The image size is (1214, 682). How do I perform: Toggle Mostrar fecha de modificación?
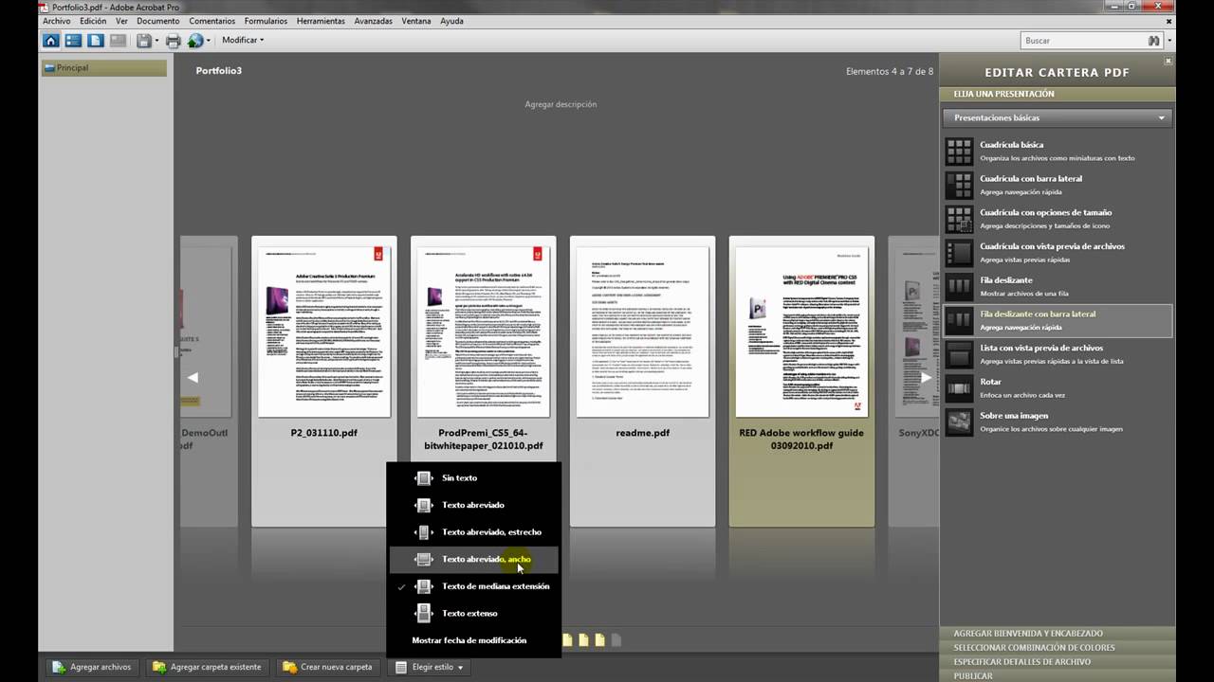(469, 640)
